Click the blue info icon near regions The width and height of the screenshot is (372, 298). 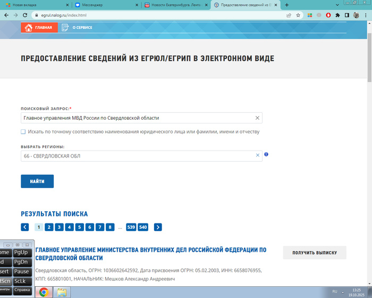[x=266, y=154]
